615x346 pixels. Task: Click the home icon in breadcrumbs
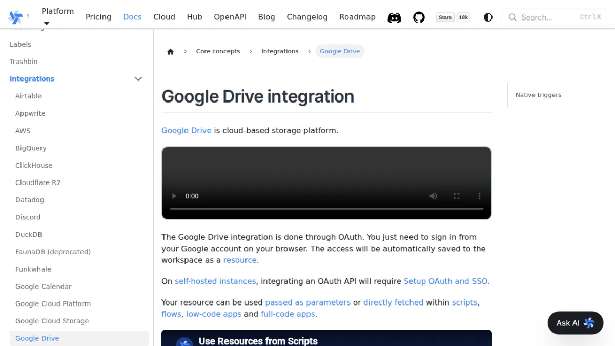171,51
